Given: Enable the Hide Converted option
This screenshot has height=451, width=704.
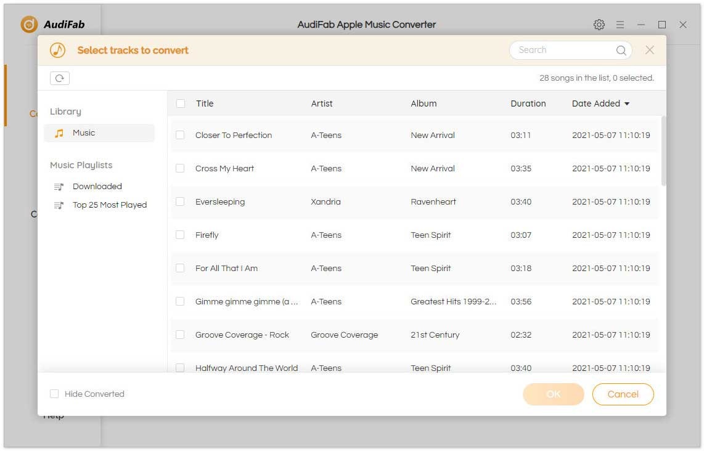Looking at the screenshot, I should click(54, 394).
